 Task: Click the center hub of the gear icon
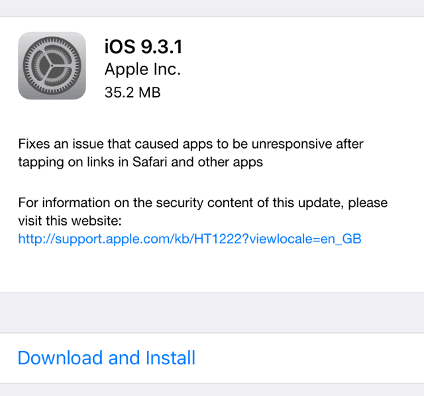coord(52,66)
